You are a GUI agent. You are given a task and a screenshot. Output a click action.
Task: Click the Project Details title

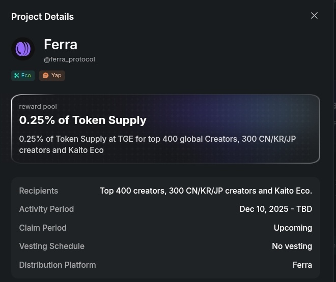(x=42, y=17)
